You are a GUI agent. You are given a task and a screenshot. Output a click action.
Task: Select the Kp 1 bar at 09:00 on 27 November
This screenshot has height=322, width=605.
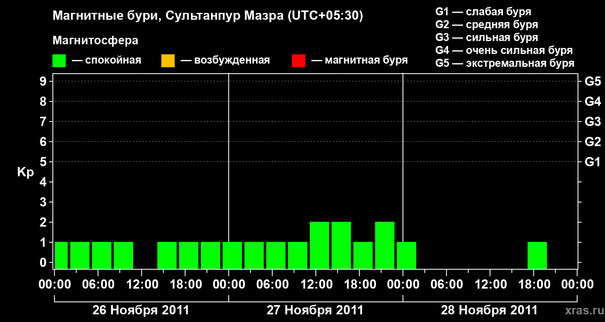(x=298, y=255)
